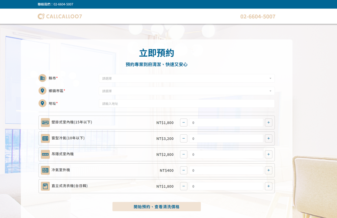Click the concealed unit icon for 吊隱式室內機
The image size is (337, 218).
45,154
